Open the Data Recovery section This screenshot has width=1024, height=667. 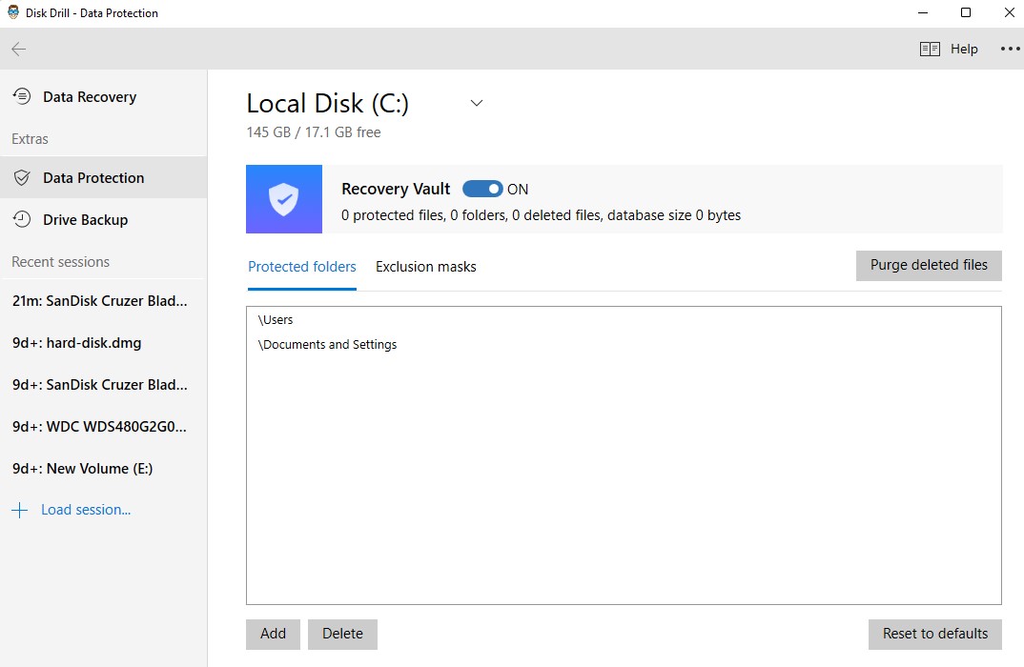tap(103, 96)
